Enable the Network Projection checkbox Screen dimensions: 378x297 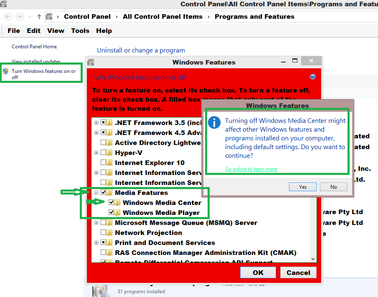click(104, 232)
